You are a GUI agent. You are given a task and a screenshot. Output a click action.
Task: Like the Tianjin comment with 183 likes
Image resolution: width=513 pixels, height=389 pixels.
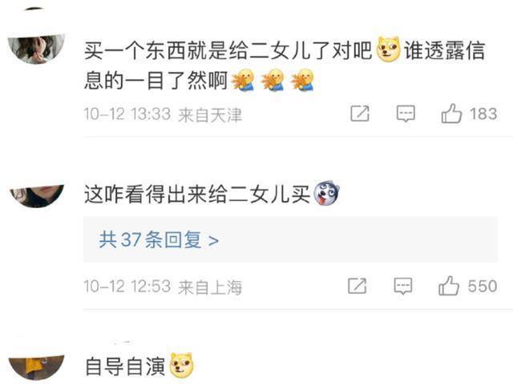(x=451, y=114)
